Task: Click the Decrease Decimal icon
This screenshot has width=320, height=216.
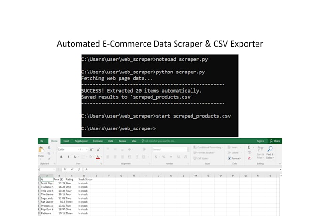Action: pyautogui.click(x=185, y=157)
